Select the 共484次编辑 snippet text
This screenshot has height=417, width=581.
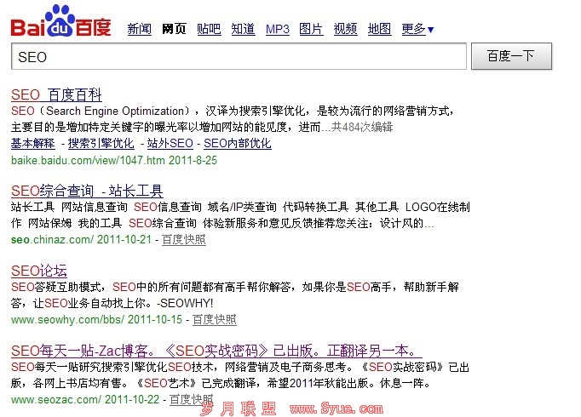(x=362, y=128)
